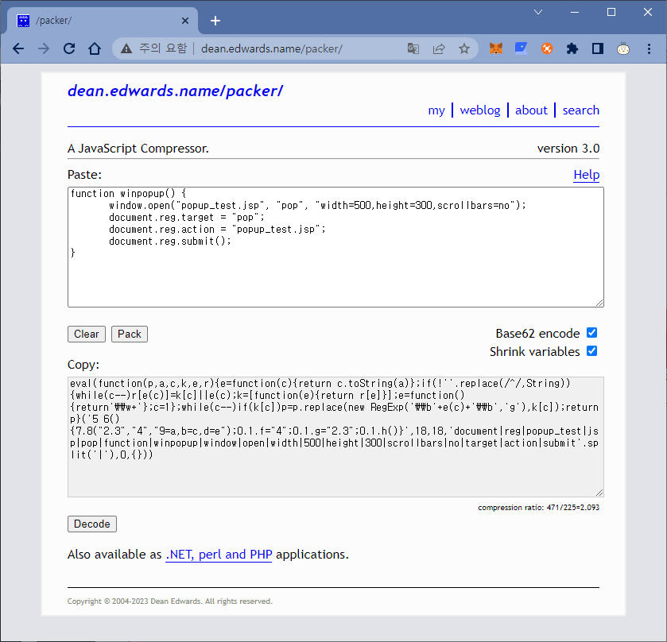Screen dimensions: 667x642
Task: Click the 'A JavaScript Compressor.' text
Action: pos(138,149)
